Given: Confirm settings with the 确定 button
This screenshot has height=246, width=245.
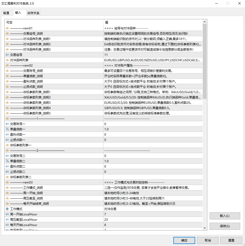Looking at the screenshot, I should [x=184, y=240].
